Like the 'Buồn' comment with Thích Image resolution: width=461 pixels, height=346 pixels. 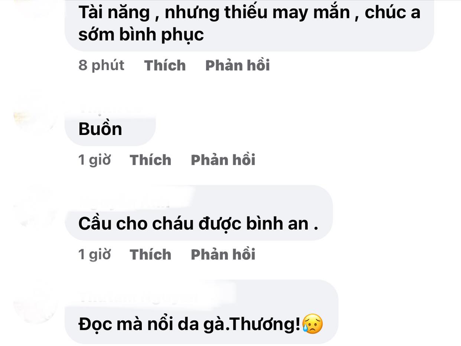(151, 160)
